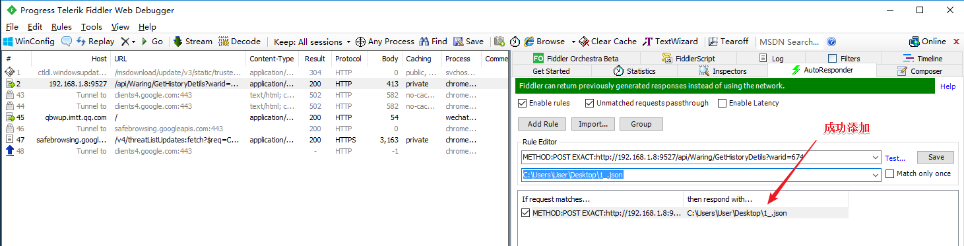Viewport: 964px width, 246px height.
Task: Select the AutoResponder tab
Action: click(822, 70)
